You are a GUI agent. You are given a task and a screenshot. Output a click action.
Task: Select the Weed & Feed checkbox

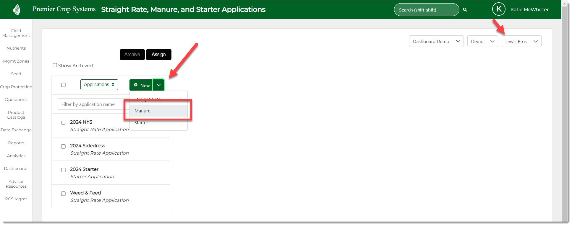click(x=63, y=194)
